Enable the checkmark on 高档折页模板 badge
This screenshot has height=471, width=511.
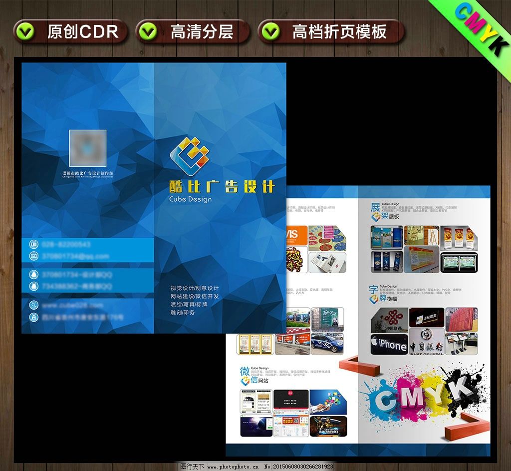pyautogui.click(x=272, y=31)
